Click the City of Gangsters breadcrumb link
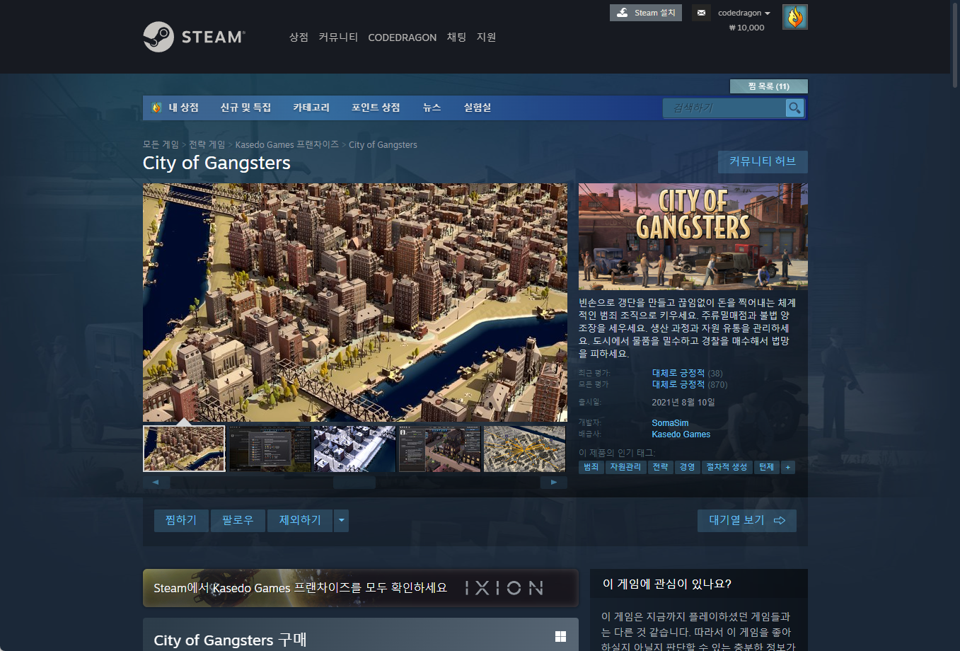 click(383, 144)
